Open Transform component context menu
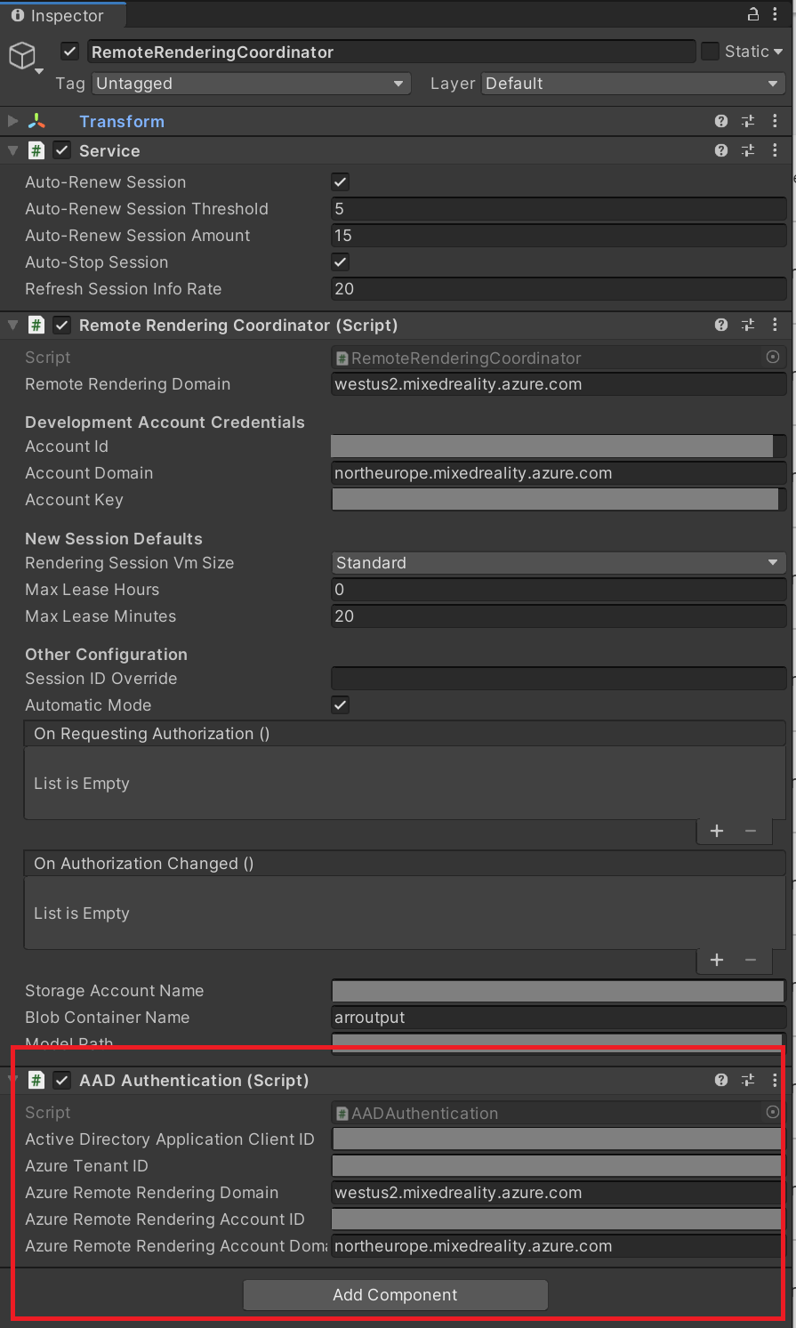 [x=775, y=121]
